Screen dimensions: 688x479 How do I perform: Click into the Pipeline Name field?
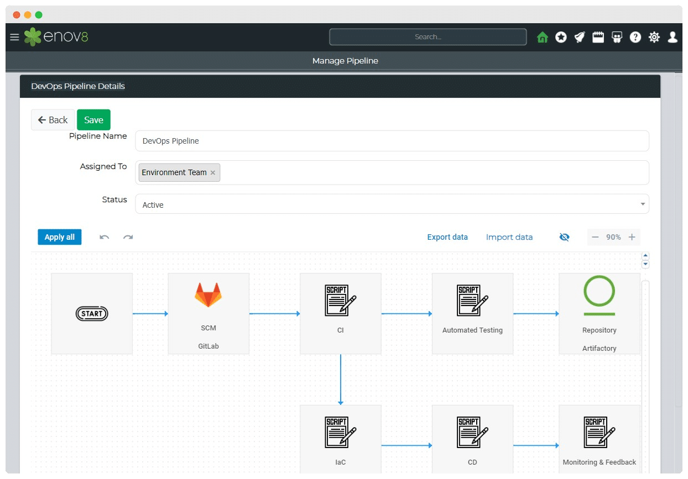pos(392,141)
